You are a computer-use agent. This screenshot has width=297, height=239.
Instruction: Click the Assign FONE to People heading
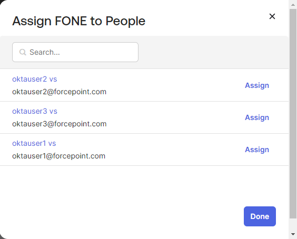[79, 21]
